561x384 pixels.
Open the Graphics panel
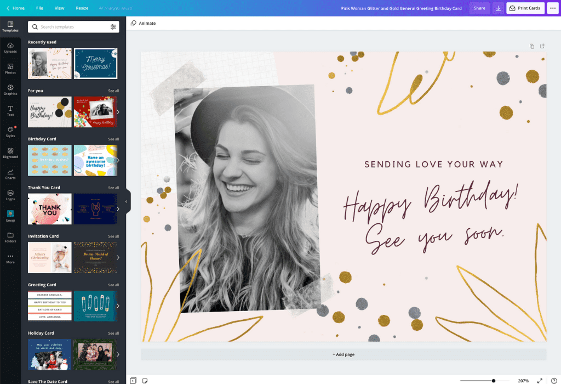coord(10,91)
